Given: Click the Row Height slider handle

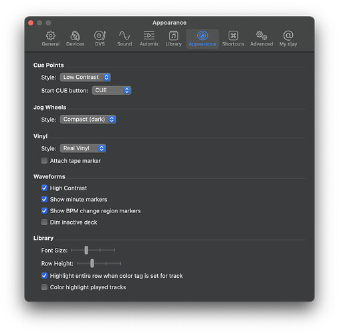Looking at the screenshot, I should [92, 263].
